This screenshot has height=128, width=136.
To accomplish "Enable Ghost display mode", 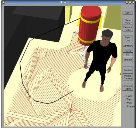I will [x=128, y=51].
